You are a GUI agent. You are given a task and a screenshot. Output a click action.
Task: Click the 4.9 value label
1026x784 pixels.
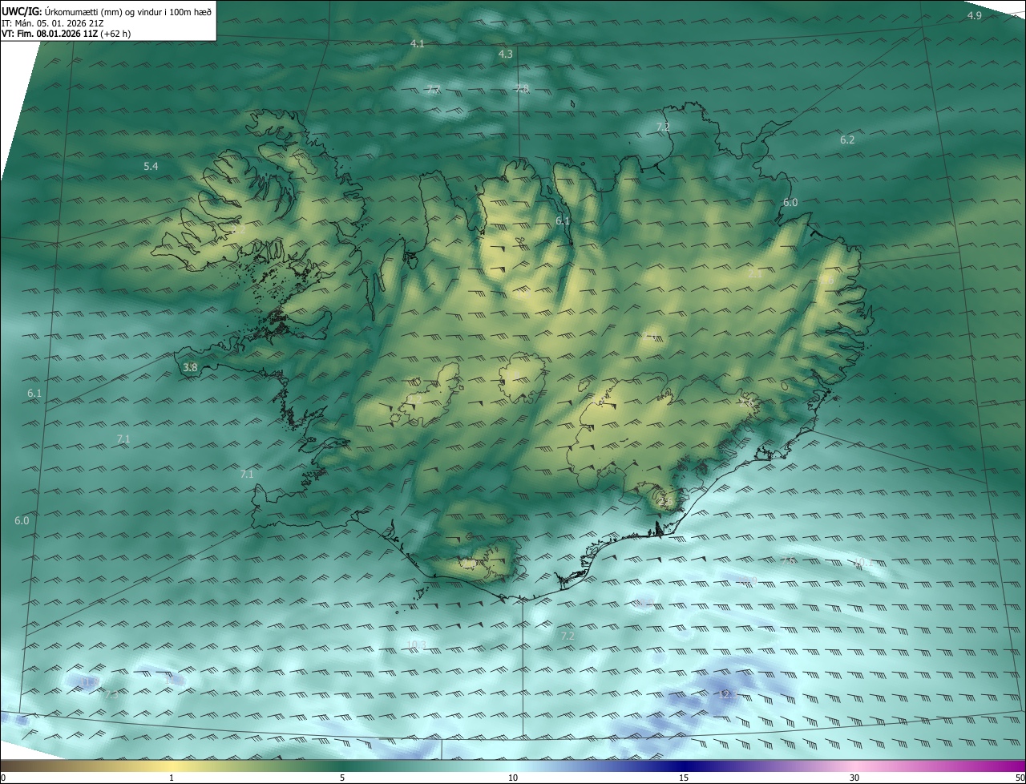pos(974,16)
